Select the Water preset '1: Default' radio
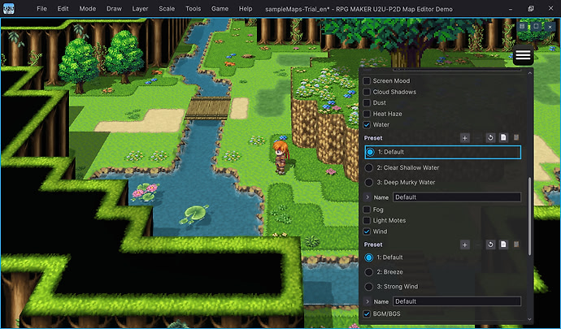Viewport: 561px width, 329px height. click(x=370, y=152)
